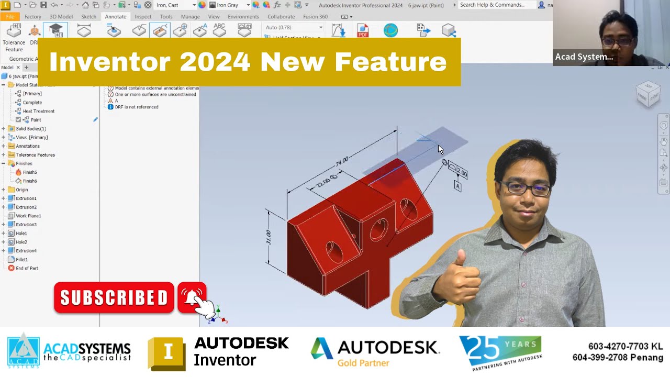Select the Dimension annotation tool
The image size is (670, 377).
pyautogui.click(x=84, y=31)
